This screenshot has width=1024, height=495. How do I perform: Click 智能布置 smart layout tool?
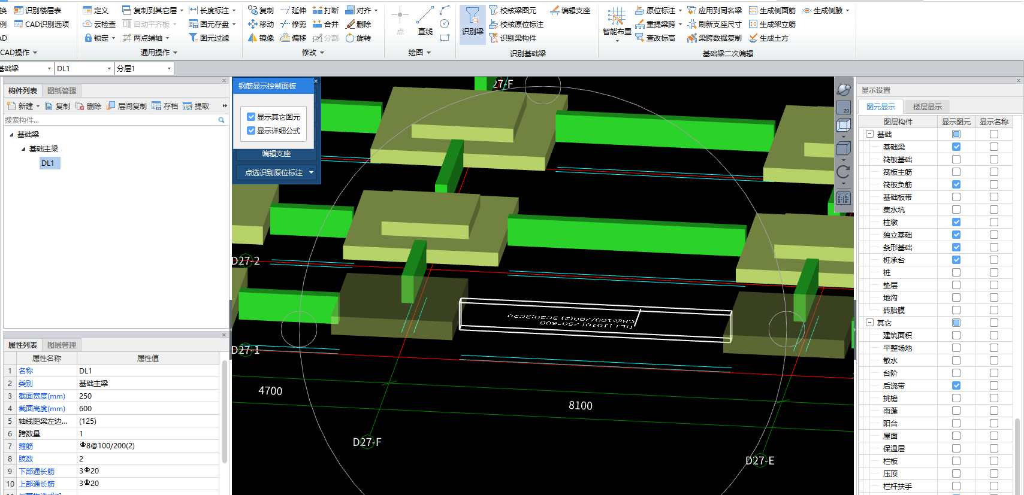pos(617,24)
